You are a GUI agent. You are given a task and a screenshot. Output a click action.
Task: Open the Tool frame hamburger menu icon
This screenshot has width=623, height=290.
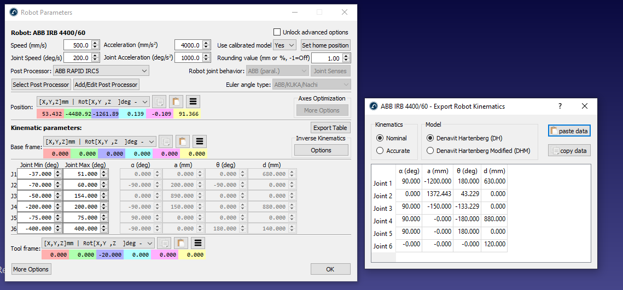(197, 243)
